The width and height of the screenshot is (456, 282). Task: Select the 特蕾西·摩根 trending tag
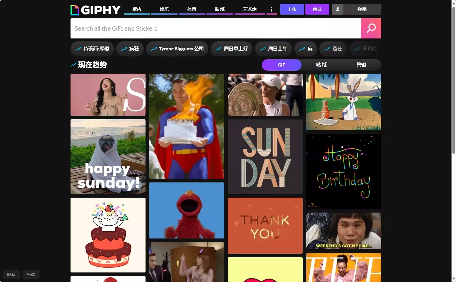92,49
